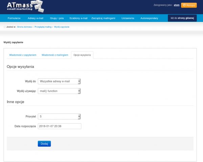The height and width of the screenshot is (162, 203).
Task: Expand the Wyślij do dropdown
Action: pyautogui.click(x=59, y=81)
